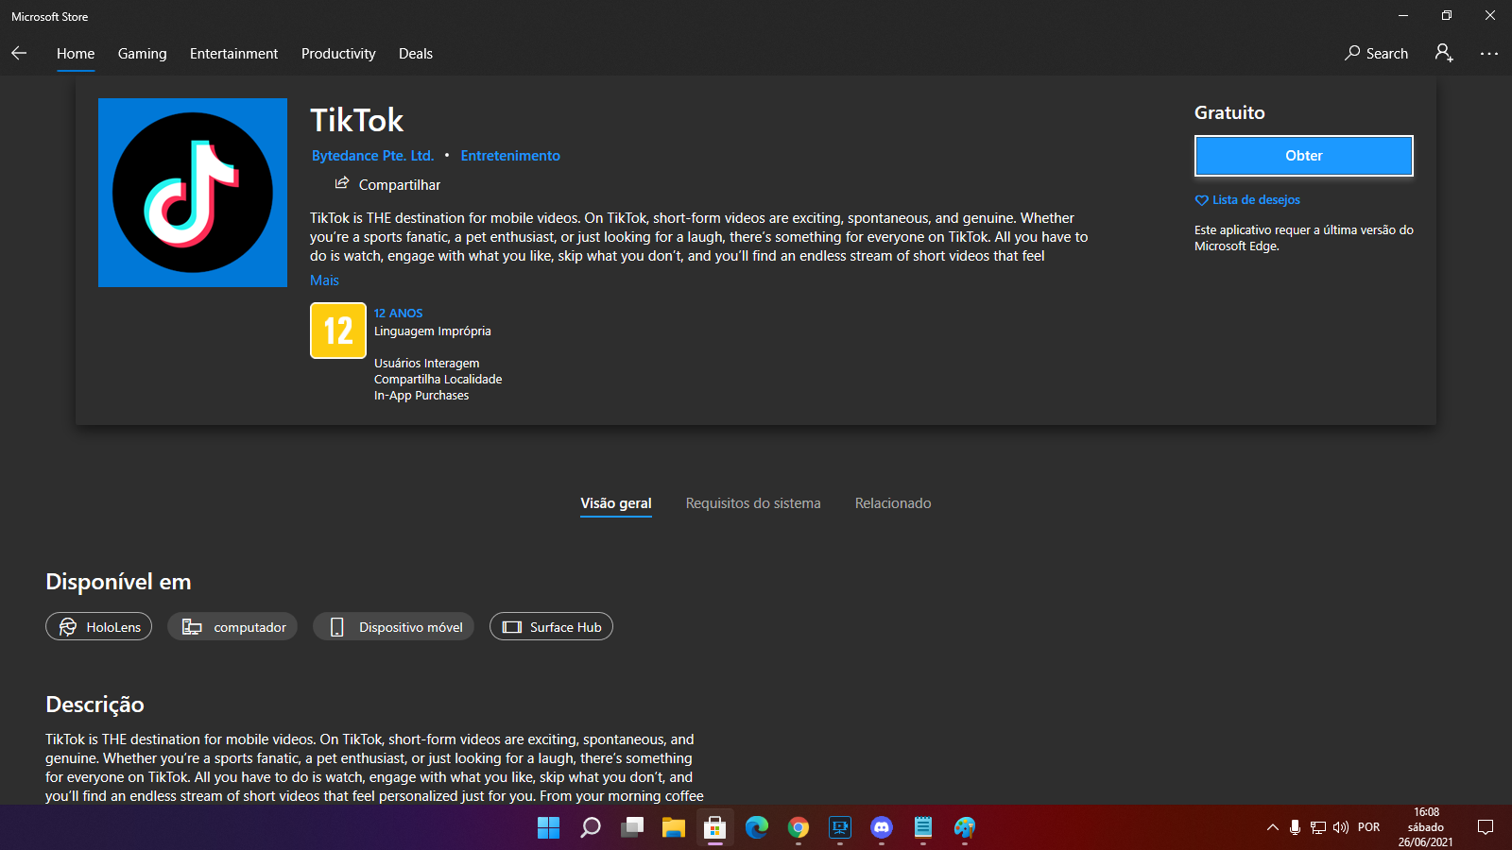Screen dimensions: 1512x850
Task: Go back with the back arrow
Action: [x=19, y=54]
